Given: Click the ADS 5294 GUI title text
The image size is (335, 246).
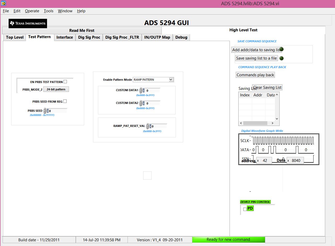Looking at the screenshot, I should coord(166,23).
